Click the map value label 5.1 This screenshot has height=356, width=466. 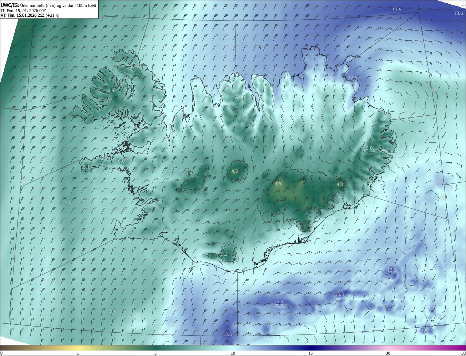point(86,167)
